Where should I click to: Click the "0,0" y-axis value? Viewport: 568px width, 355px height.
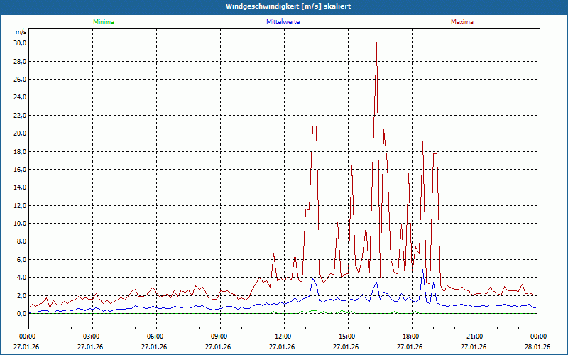[x=21, y=313]
